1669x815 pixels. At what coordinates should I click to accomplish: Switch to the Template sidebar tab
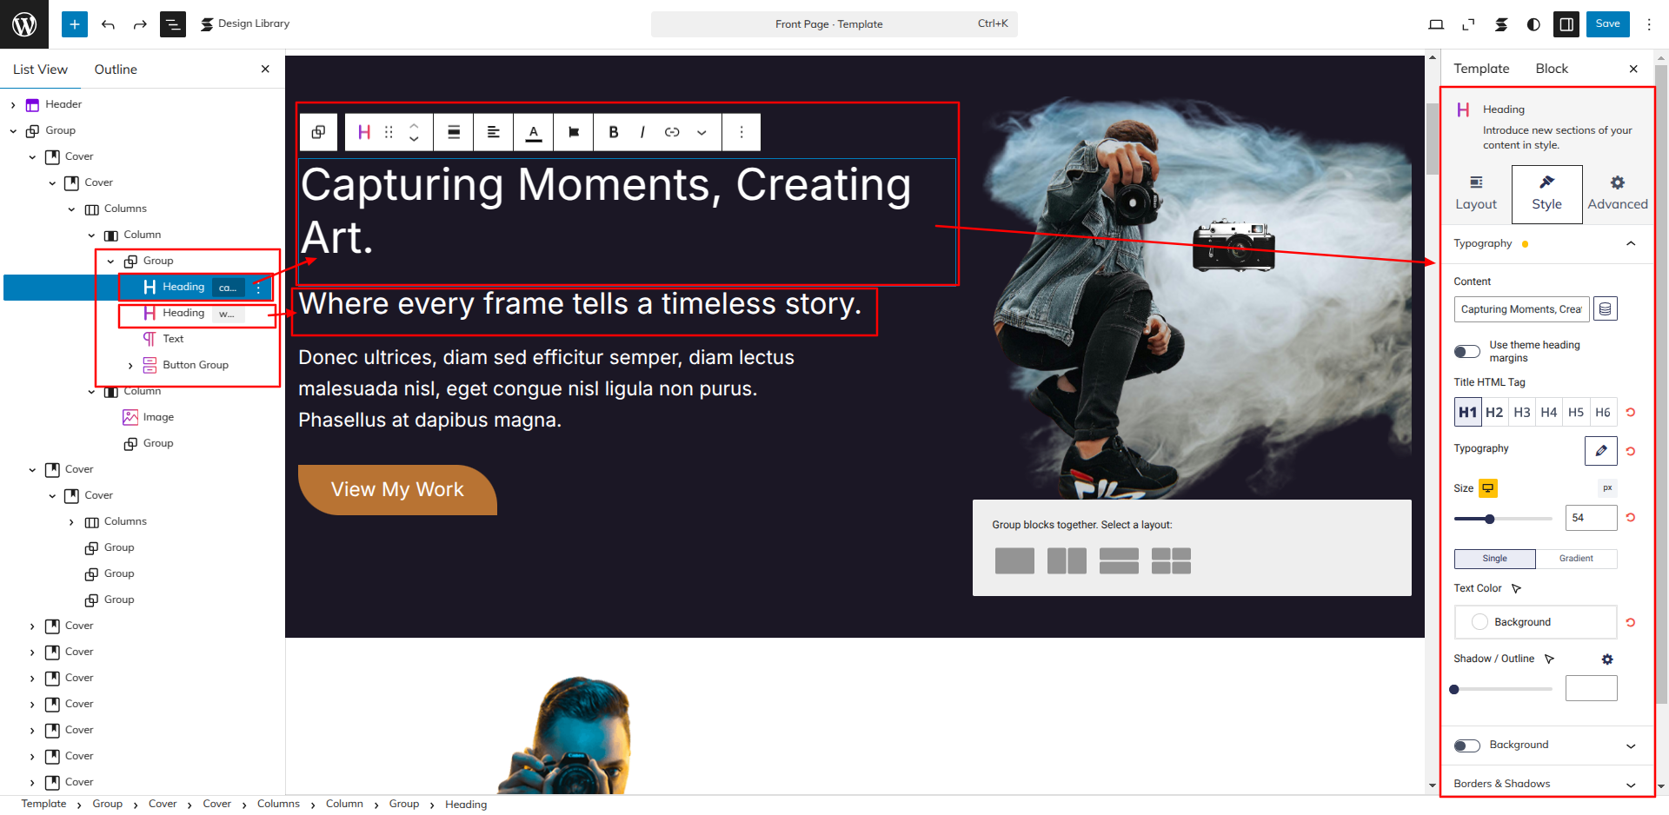1481,69
